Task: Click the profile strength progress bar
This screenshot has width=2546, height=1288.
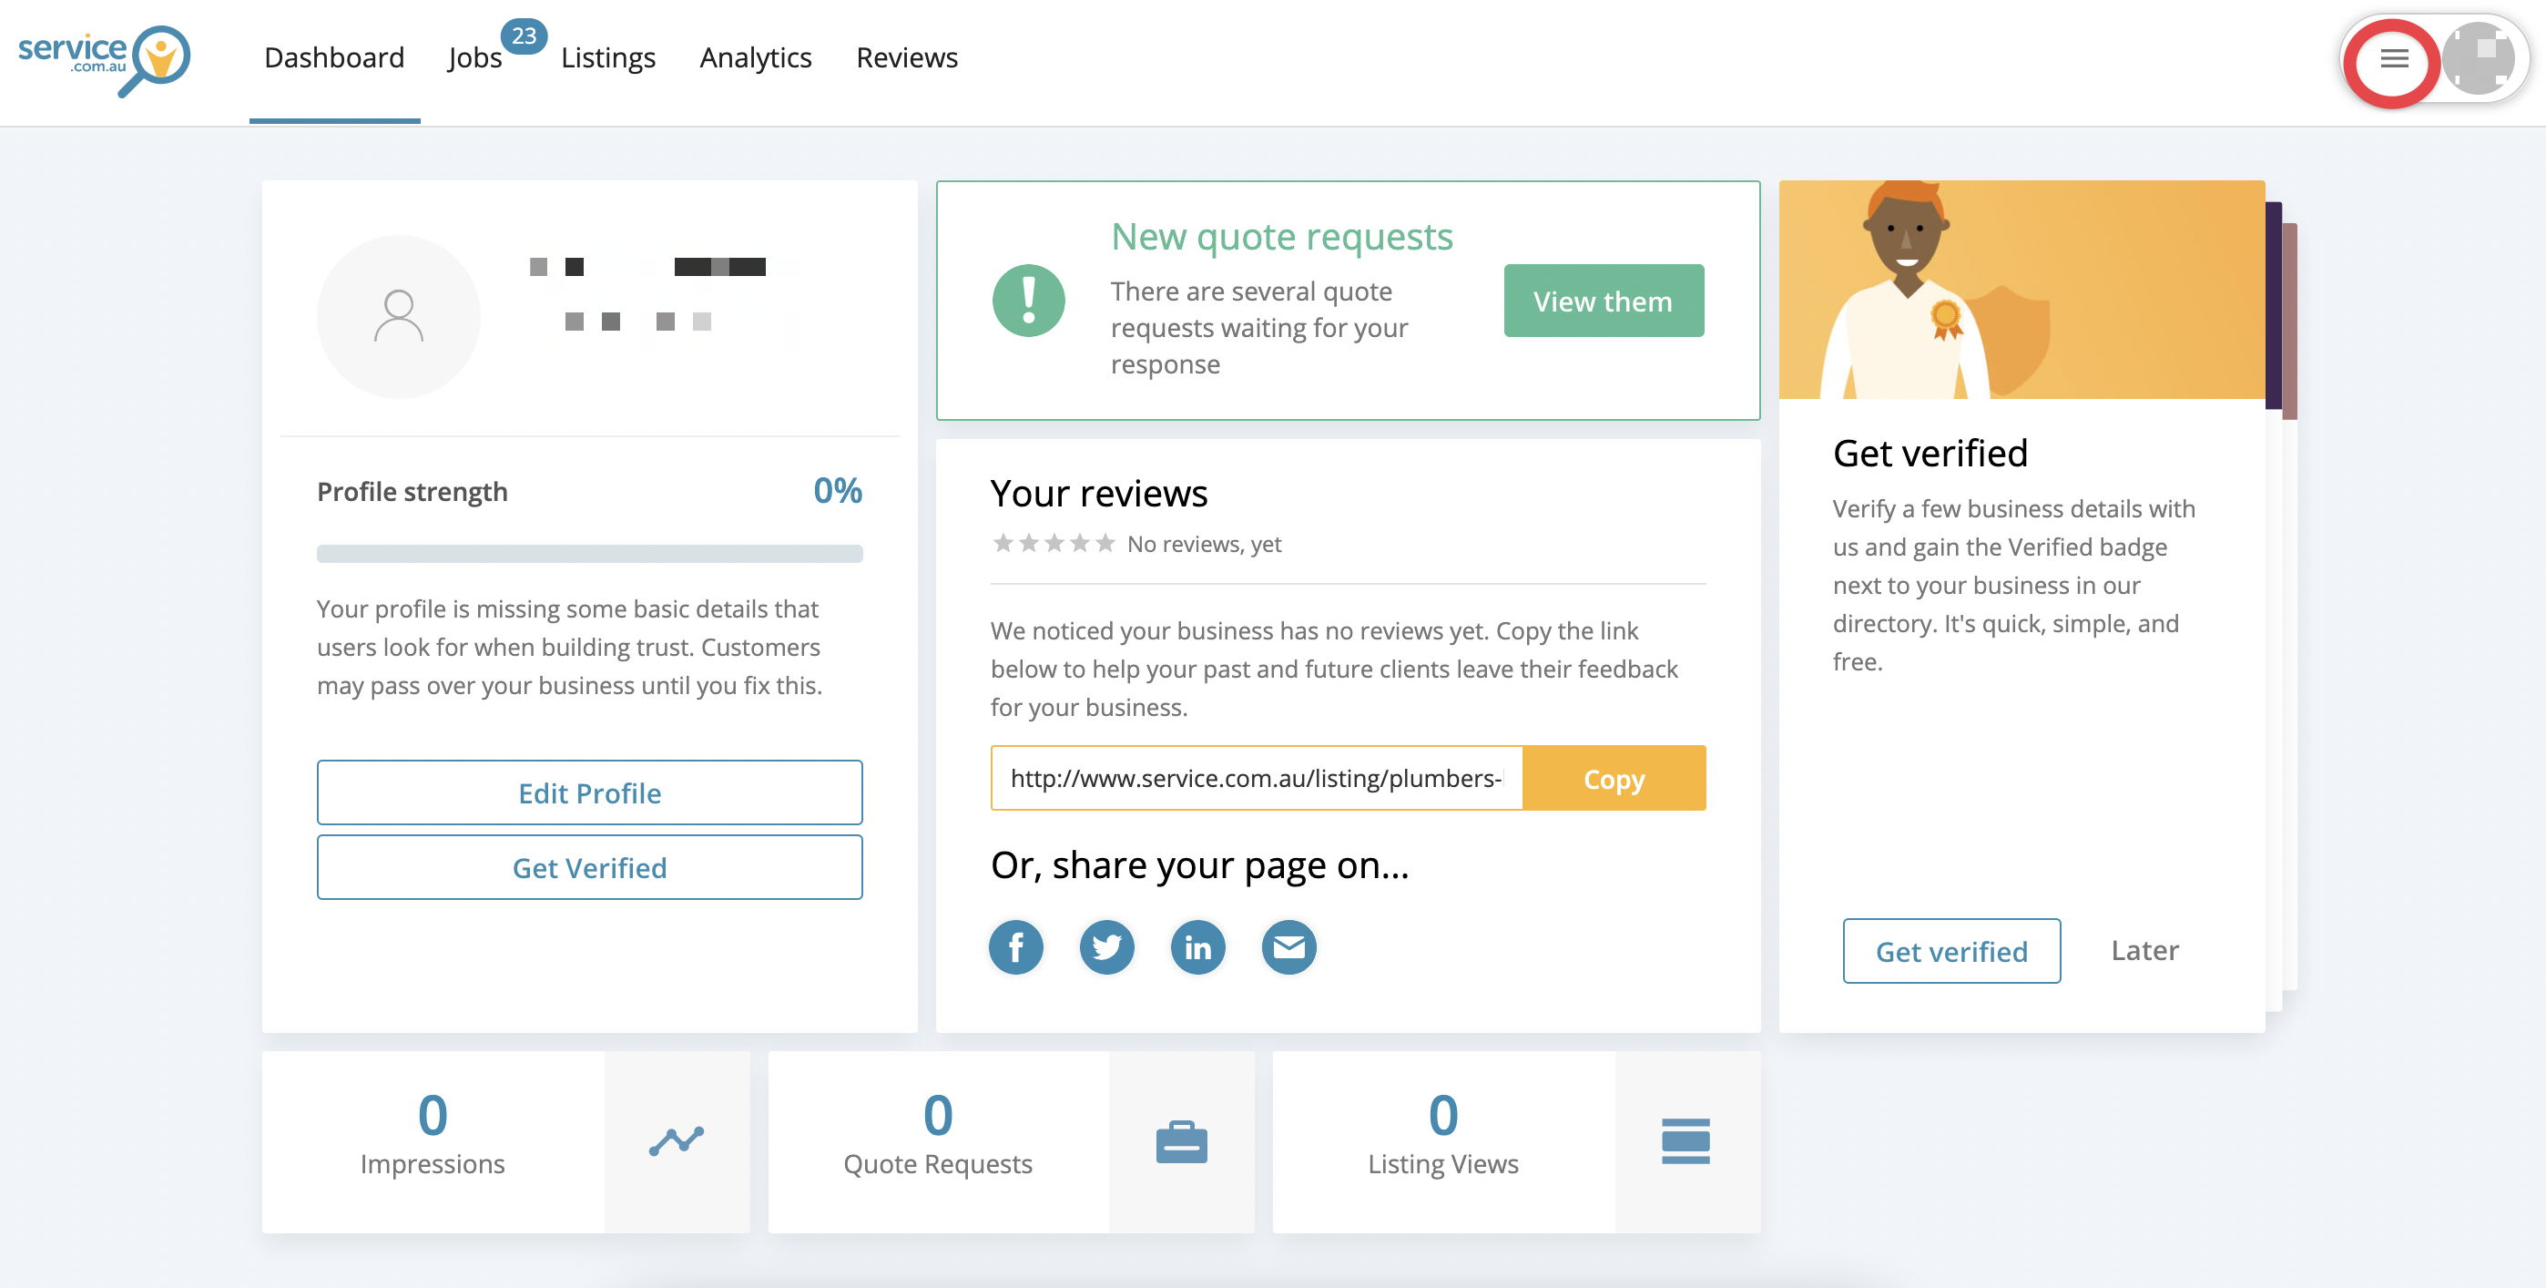Action: 589,554
